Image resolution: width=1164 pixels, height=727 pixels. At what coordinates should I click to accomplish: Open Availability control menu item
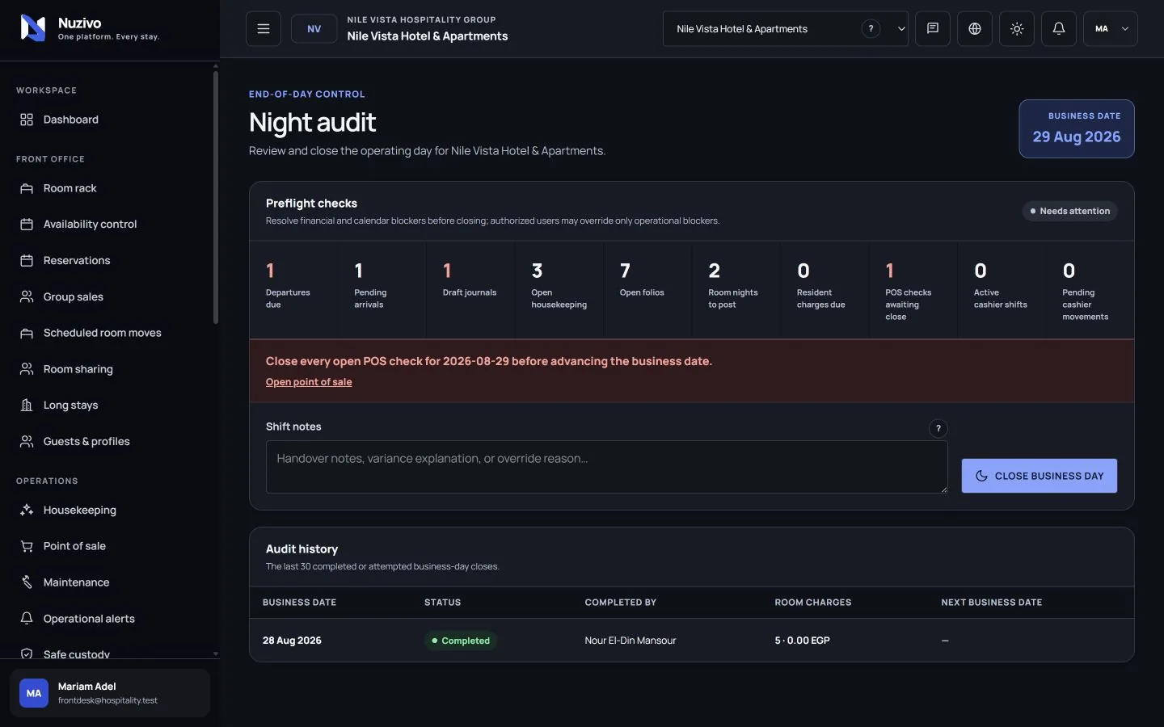(110, 225)
